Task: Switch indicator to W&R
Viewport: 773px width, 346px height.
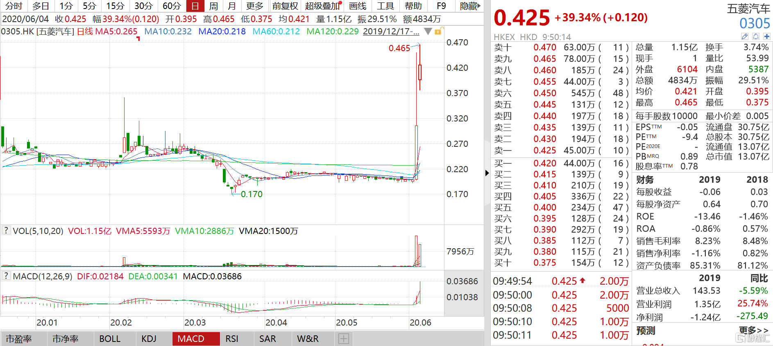Action: tap(308, 339)
